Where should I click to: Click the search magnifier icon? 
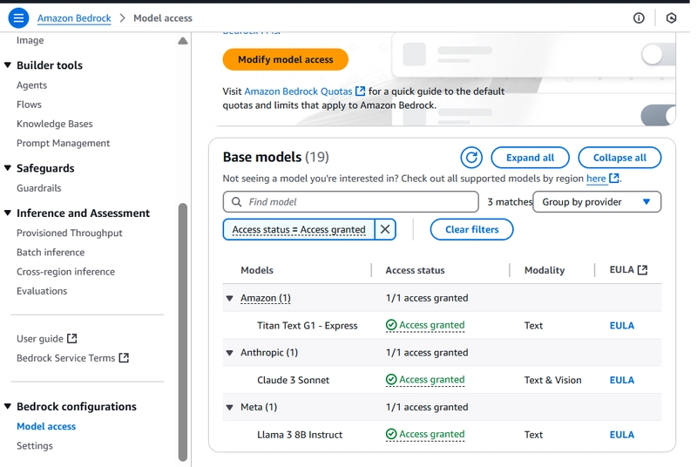237,202
